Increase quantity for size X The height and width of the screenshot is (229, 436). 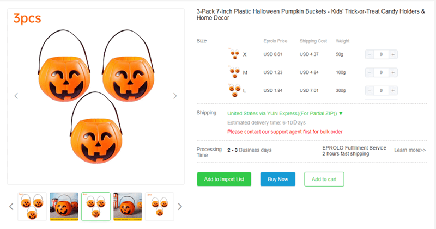(393, 54)
